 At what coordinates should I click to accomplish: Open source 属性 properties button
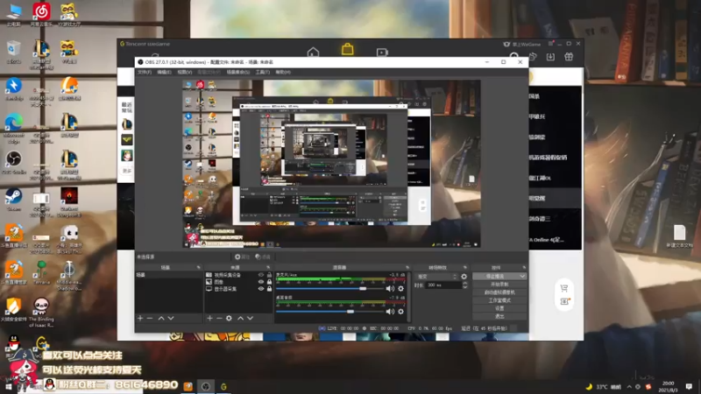243,257
